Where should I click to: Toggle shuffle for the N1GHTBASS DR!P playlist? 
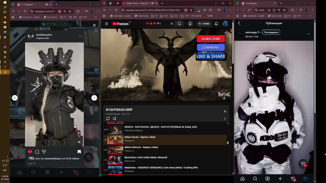pyautogui.click(x=114, y=119)
